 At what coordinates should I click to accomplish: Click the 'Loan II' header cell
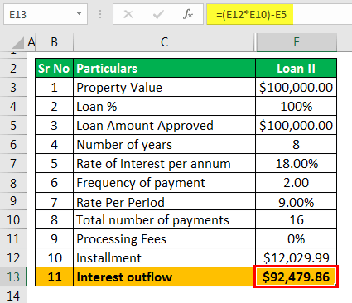pos(296,68)
